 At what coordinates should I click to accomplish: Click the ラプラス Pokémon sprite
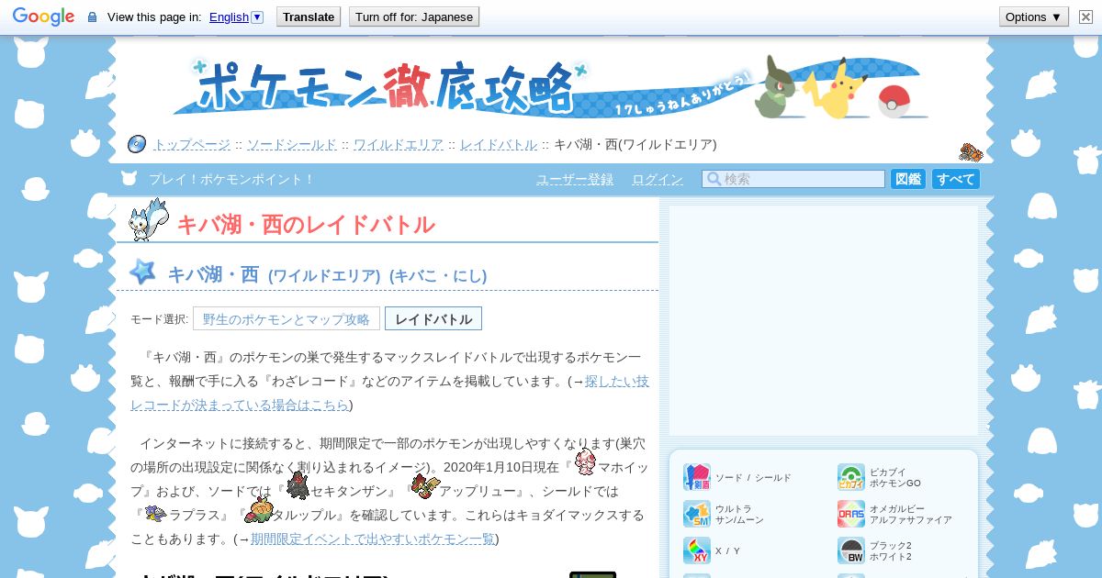[x=155, y=514]
